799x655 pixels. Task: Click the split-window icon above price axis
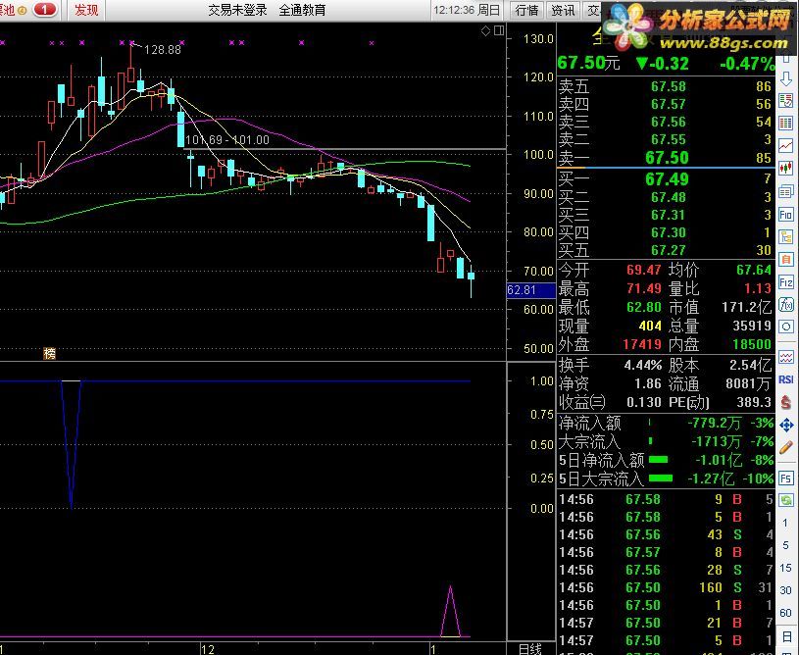(499, 31)
